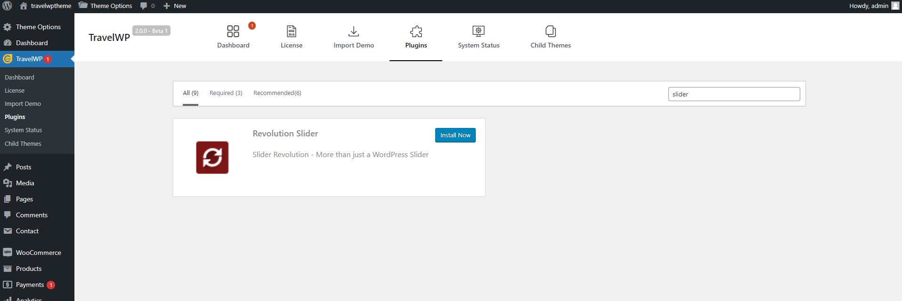Click the Dashboard gauge icon in sidebar

pyautogui.click(x=8, y=43)
